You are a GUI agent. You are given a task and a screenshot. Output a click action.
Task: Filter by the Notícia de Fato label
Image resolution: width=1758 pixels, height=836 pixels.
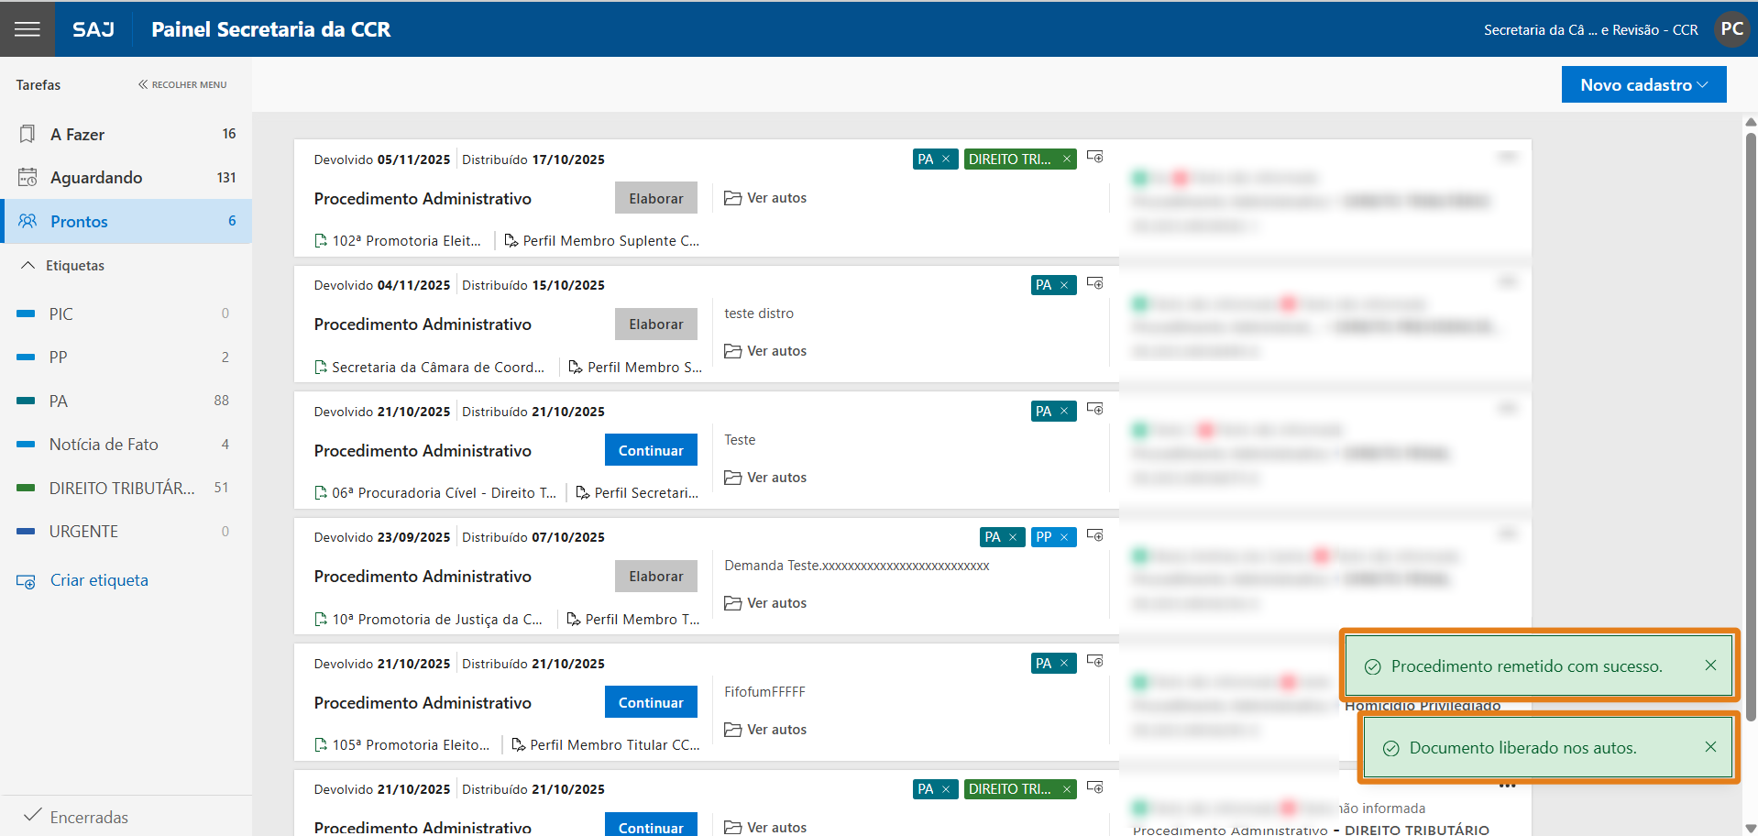(104, 445)
